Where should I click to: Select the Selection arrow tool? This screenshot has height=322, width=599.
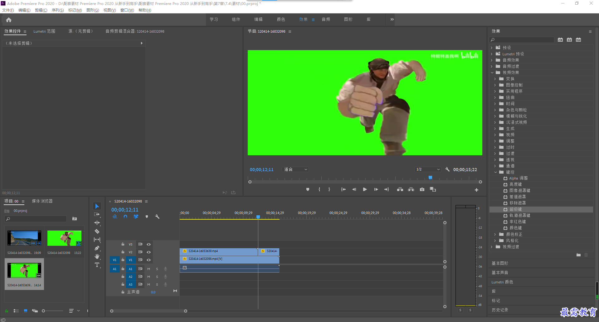point(97,206)
